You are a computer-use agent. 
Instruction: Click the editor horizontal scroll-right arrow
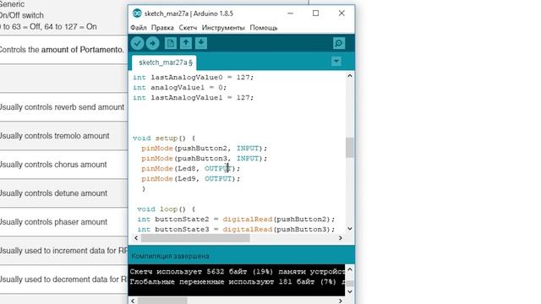[341, 238]
